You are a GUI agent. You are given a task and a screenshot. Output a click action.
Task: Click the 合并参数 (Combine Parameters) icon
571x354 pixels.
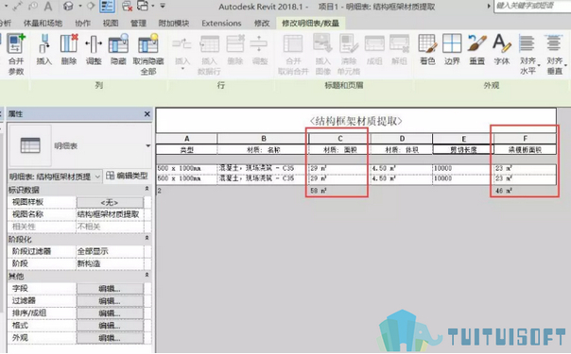coord(16,43)
